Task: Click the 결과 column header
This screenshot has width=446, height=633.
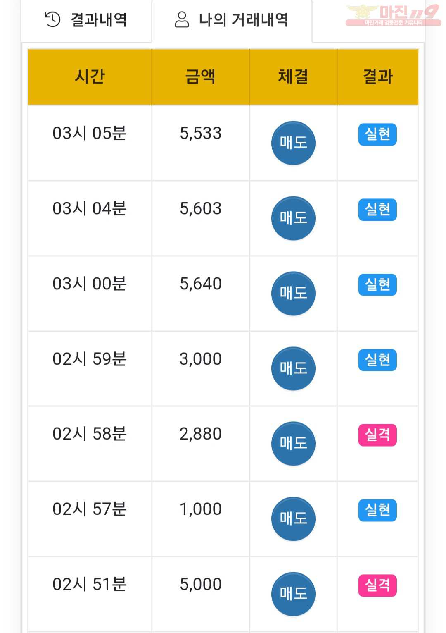Action: pos(377,77)
